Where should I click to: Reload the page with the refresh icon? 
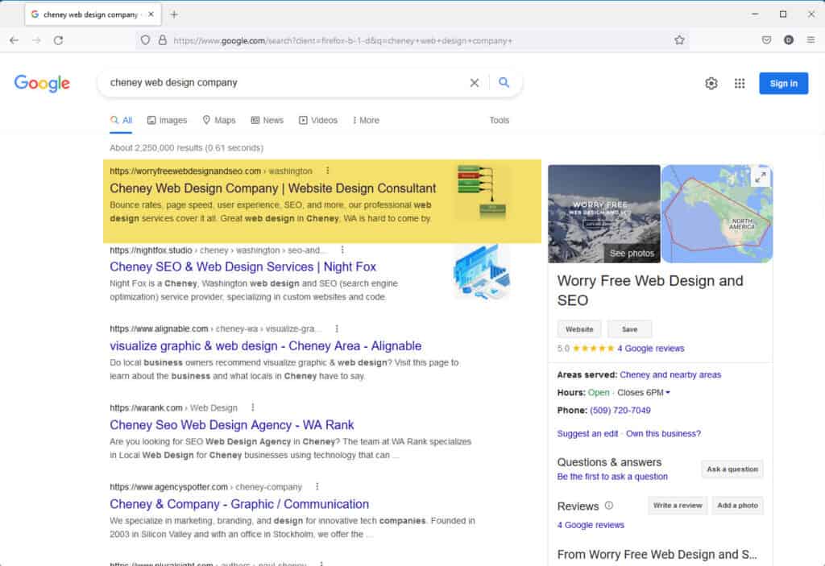(x=58, y=40)
